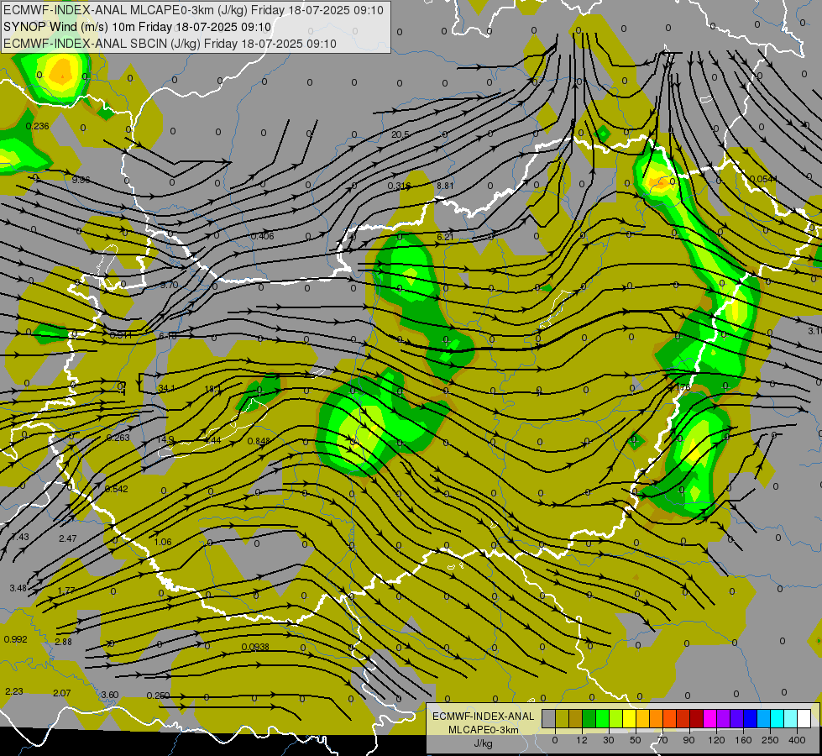Image resolution: width=822 pixels, height=756 pixels.
Task: Click the map value 0.848
Action: click(x=259, y=441)
